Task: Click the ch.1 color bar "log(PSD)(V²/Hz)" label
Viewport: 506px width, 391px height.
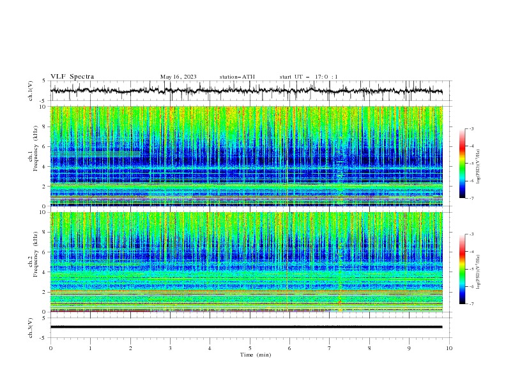Action: 479,167
